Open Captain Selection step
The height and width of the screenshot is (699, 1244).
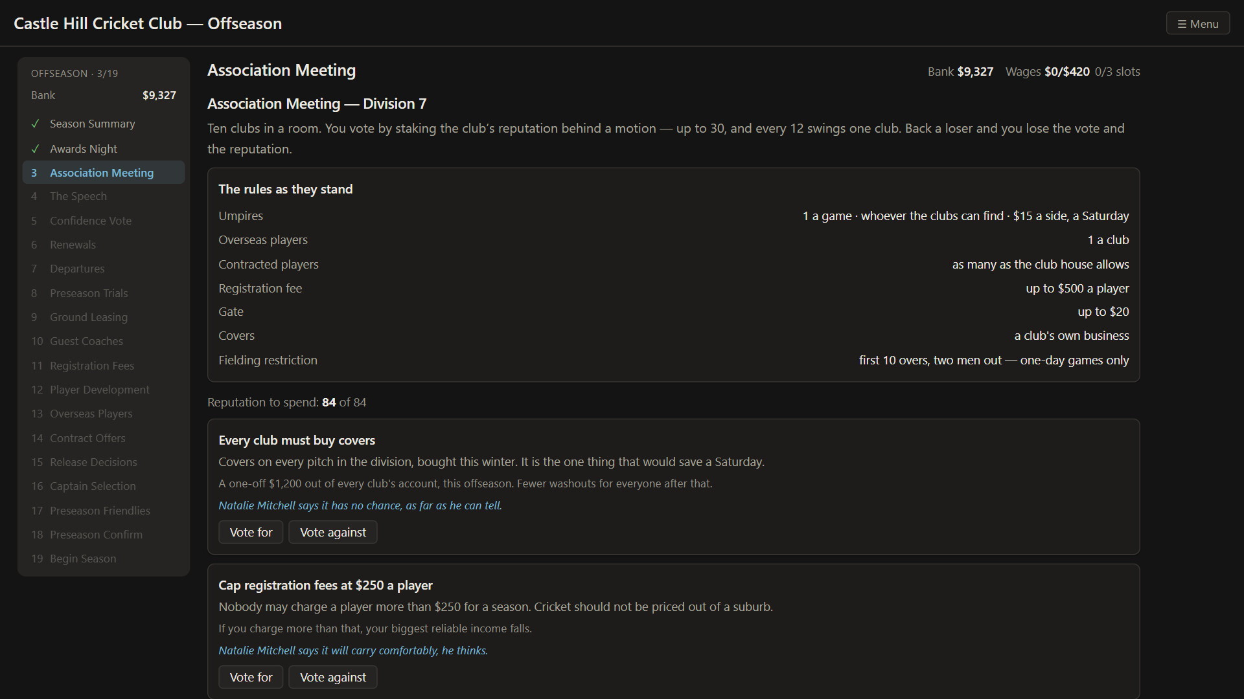click(x=104, y=486)
